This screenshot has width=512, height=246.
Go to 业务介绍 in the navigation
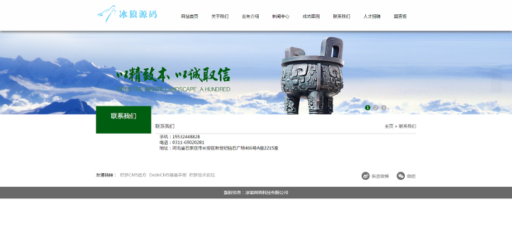(250, 16)
